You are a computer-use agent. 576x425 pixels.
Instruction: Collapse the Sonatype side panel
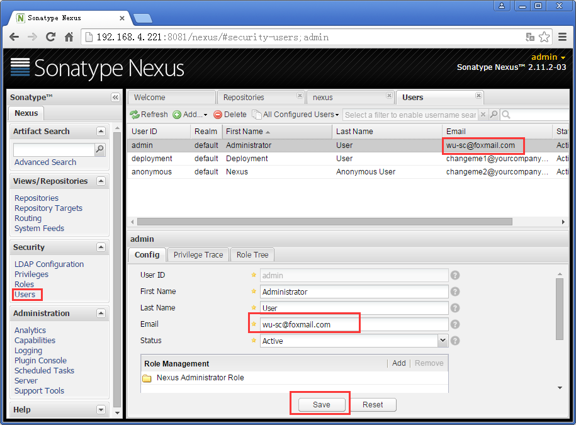[x=115, y=98]
